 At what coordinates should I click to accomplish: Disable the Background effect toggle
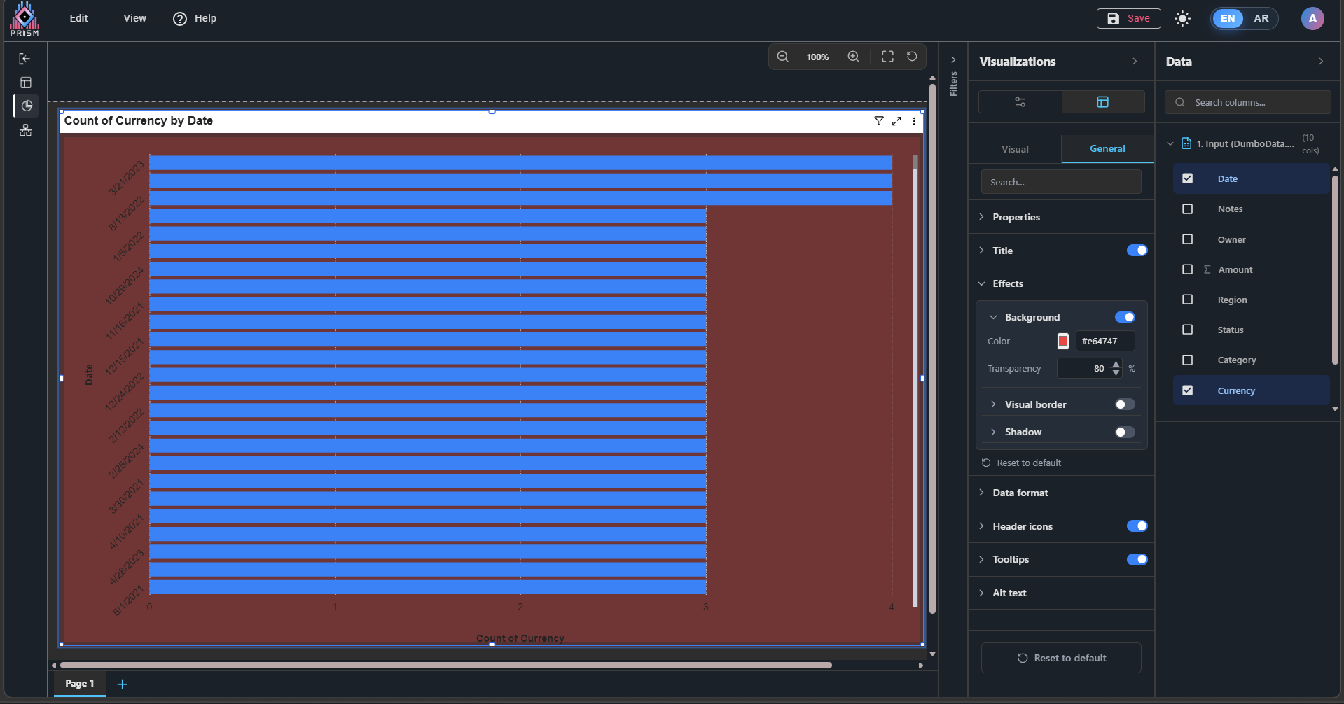click(x=1125, y=317)
